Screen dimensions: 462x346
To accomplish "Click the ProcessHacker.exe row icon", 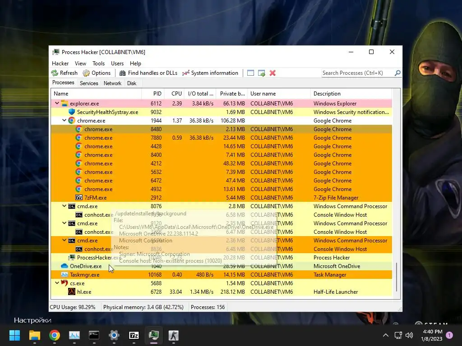I will click(72, 257).
